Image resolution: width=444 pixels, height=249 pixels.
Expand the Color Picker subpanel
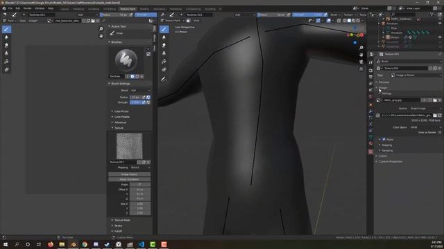[x=121, y=111]
